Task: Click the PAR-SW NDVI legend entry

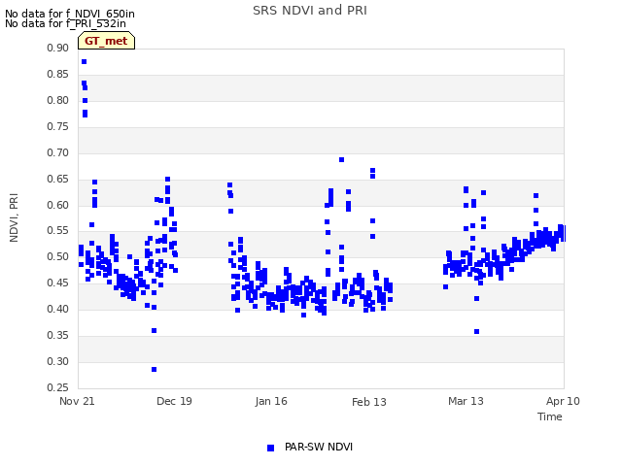Action: click(x=310, y=447)
